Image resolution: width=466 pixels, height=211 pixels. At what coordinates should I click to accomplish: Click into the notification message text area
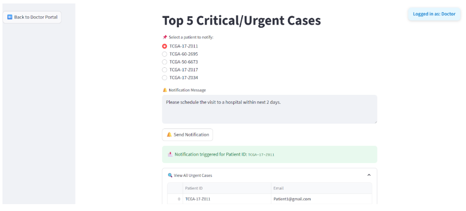pos(269,109)
